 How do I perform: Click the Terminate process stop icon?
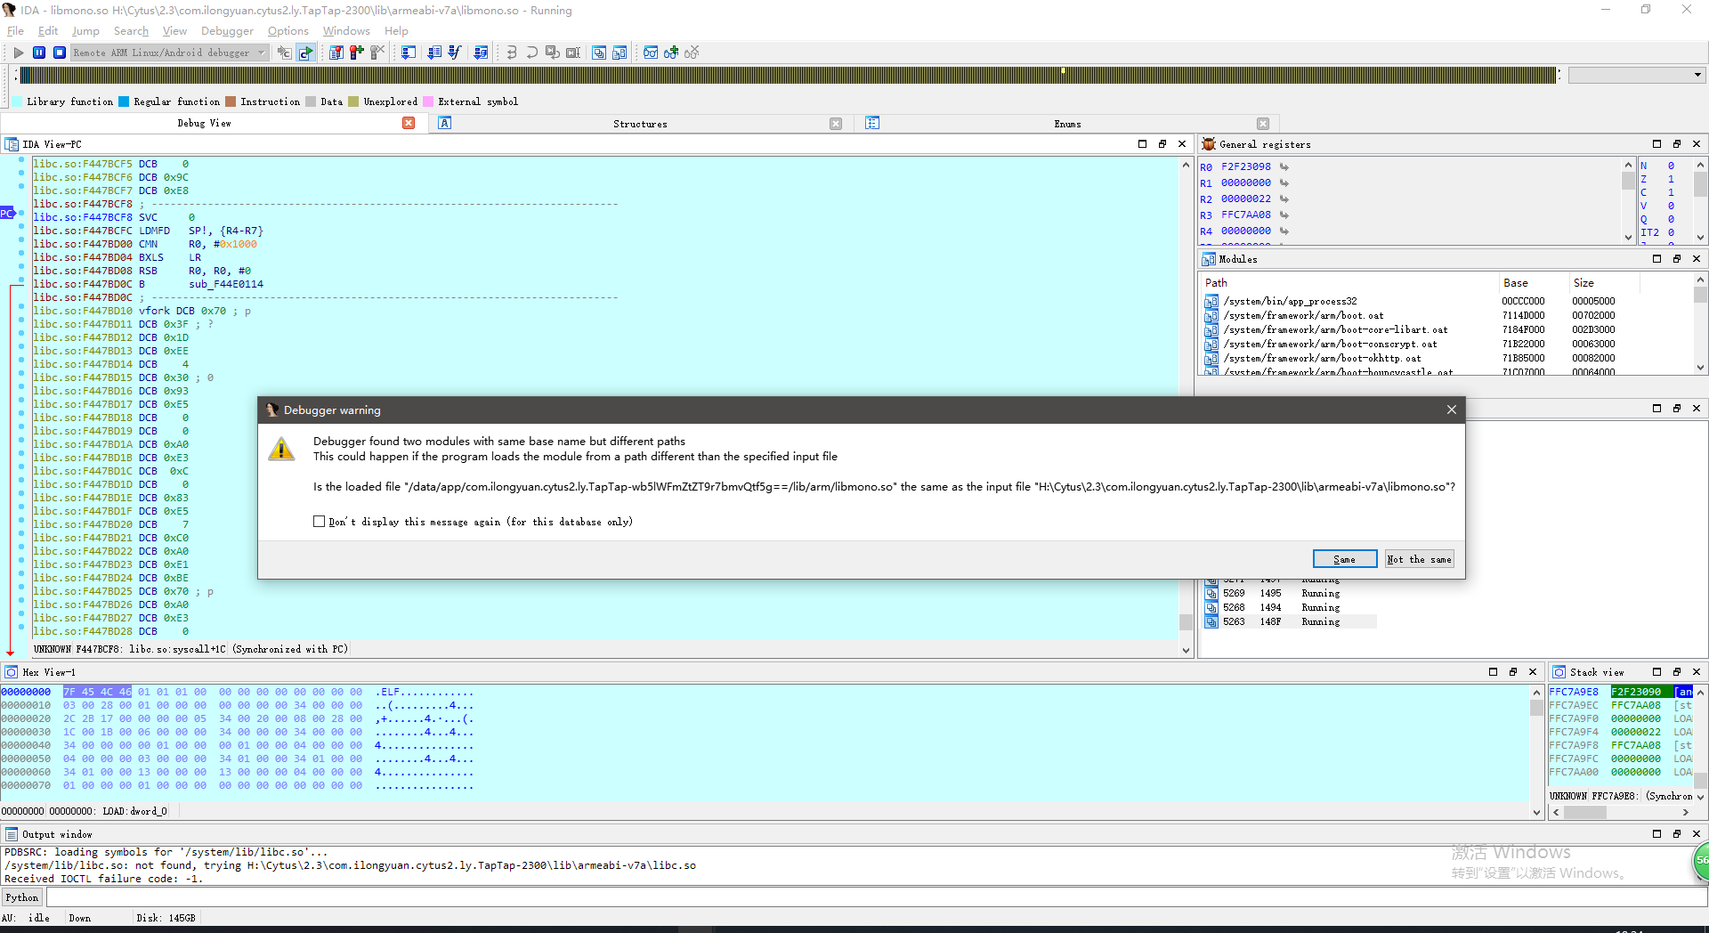[x=60, y=53]
